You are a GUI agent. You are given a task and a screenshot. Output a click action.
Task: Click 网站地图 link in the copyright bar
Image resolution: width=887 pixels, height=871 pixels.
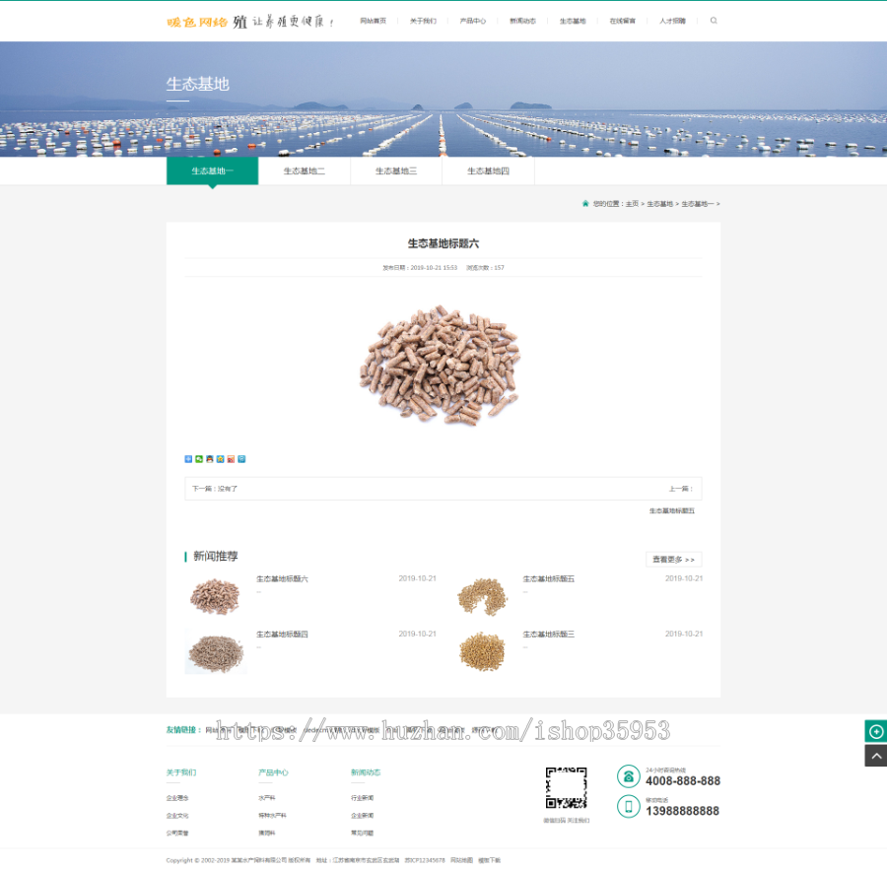[x=461, y=860]
